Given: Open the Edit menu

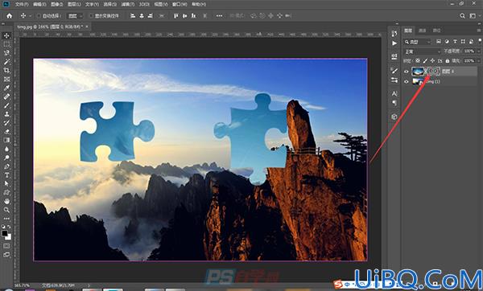Looking at the screenshot, I should click(x=39, y=4).
